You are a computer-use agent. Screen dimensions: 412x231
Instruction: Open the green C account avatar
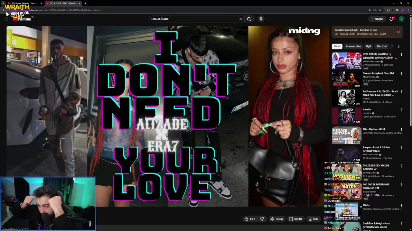tap(401, 19)
